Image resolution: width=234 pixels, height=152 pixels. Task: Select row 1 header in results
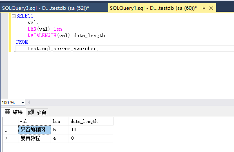point(11,130)
